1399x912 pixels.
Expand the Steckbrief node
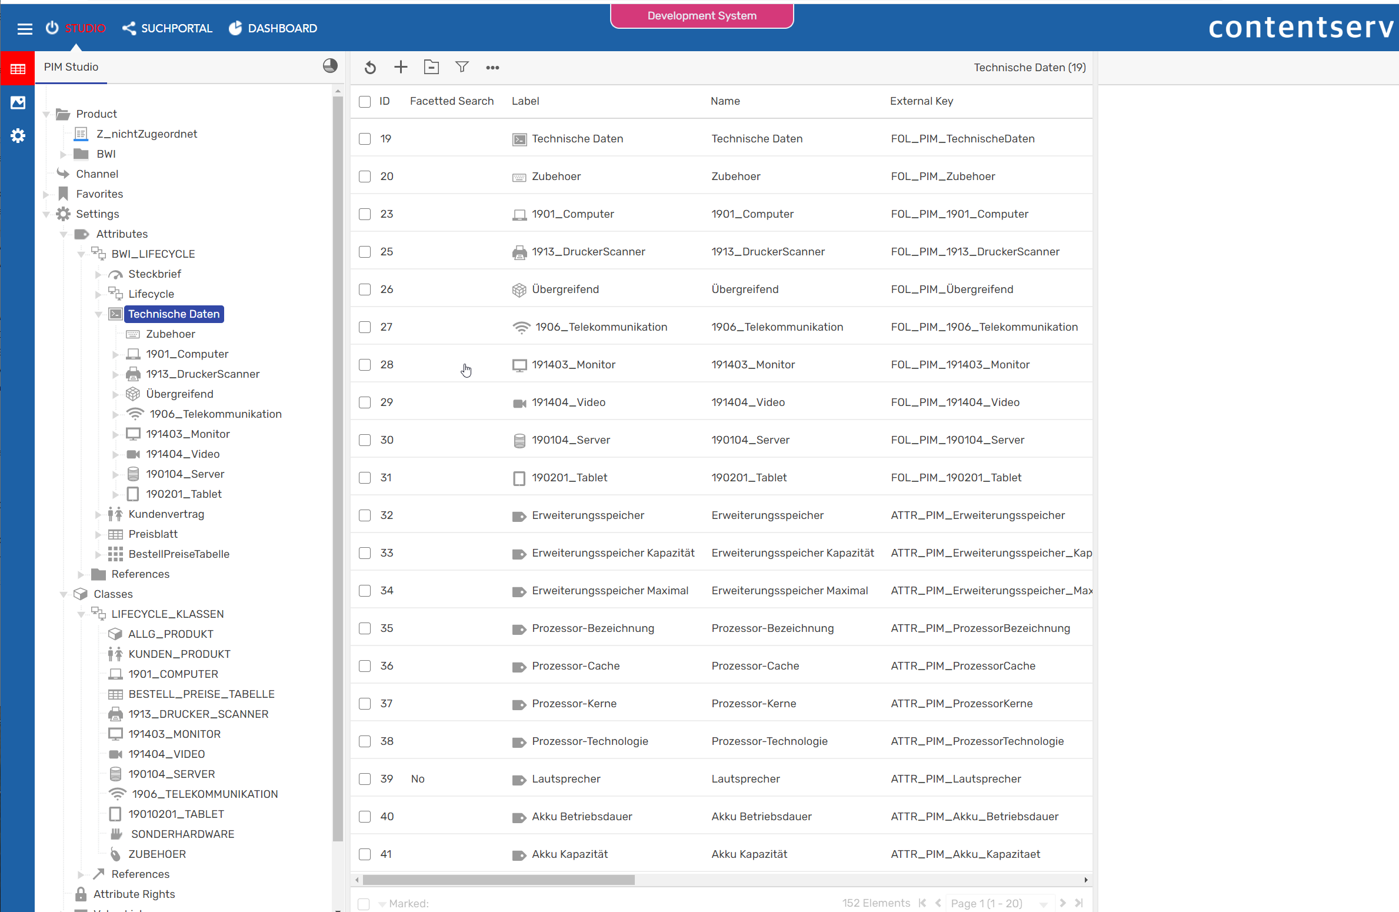point(98,274)
